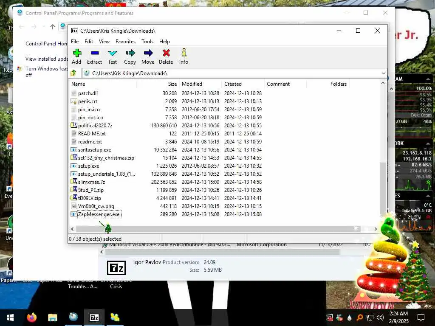Screen dimensions: 435x326
Task: Click the horizontal scroll left arrow
Action: (72, 229)
